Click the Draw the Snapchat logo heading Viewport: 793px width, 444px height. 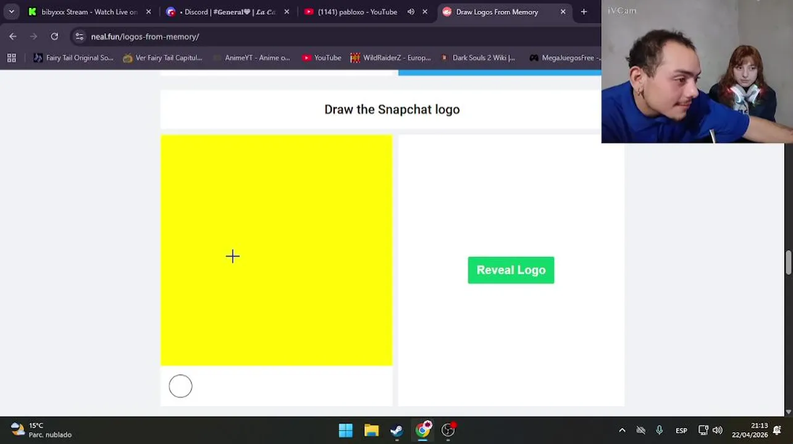392,109
